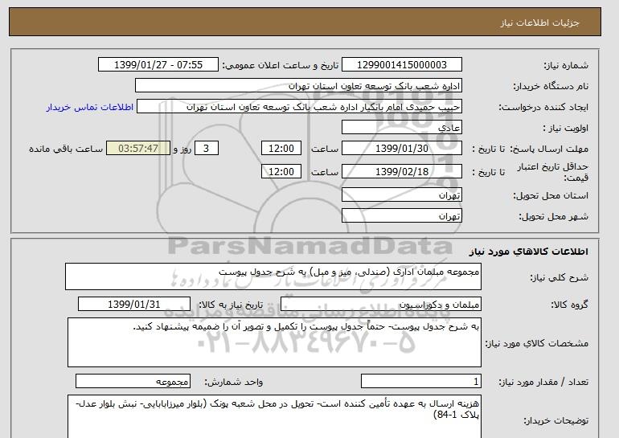619x438 pixels.
Task: Click the text ساعت باقی مانده
Action: pyautogui.click(x=66, y=149)
